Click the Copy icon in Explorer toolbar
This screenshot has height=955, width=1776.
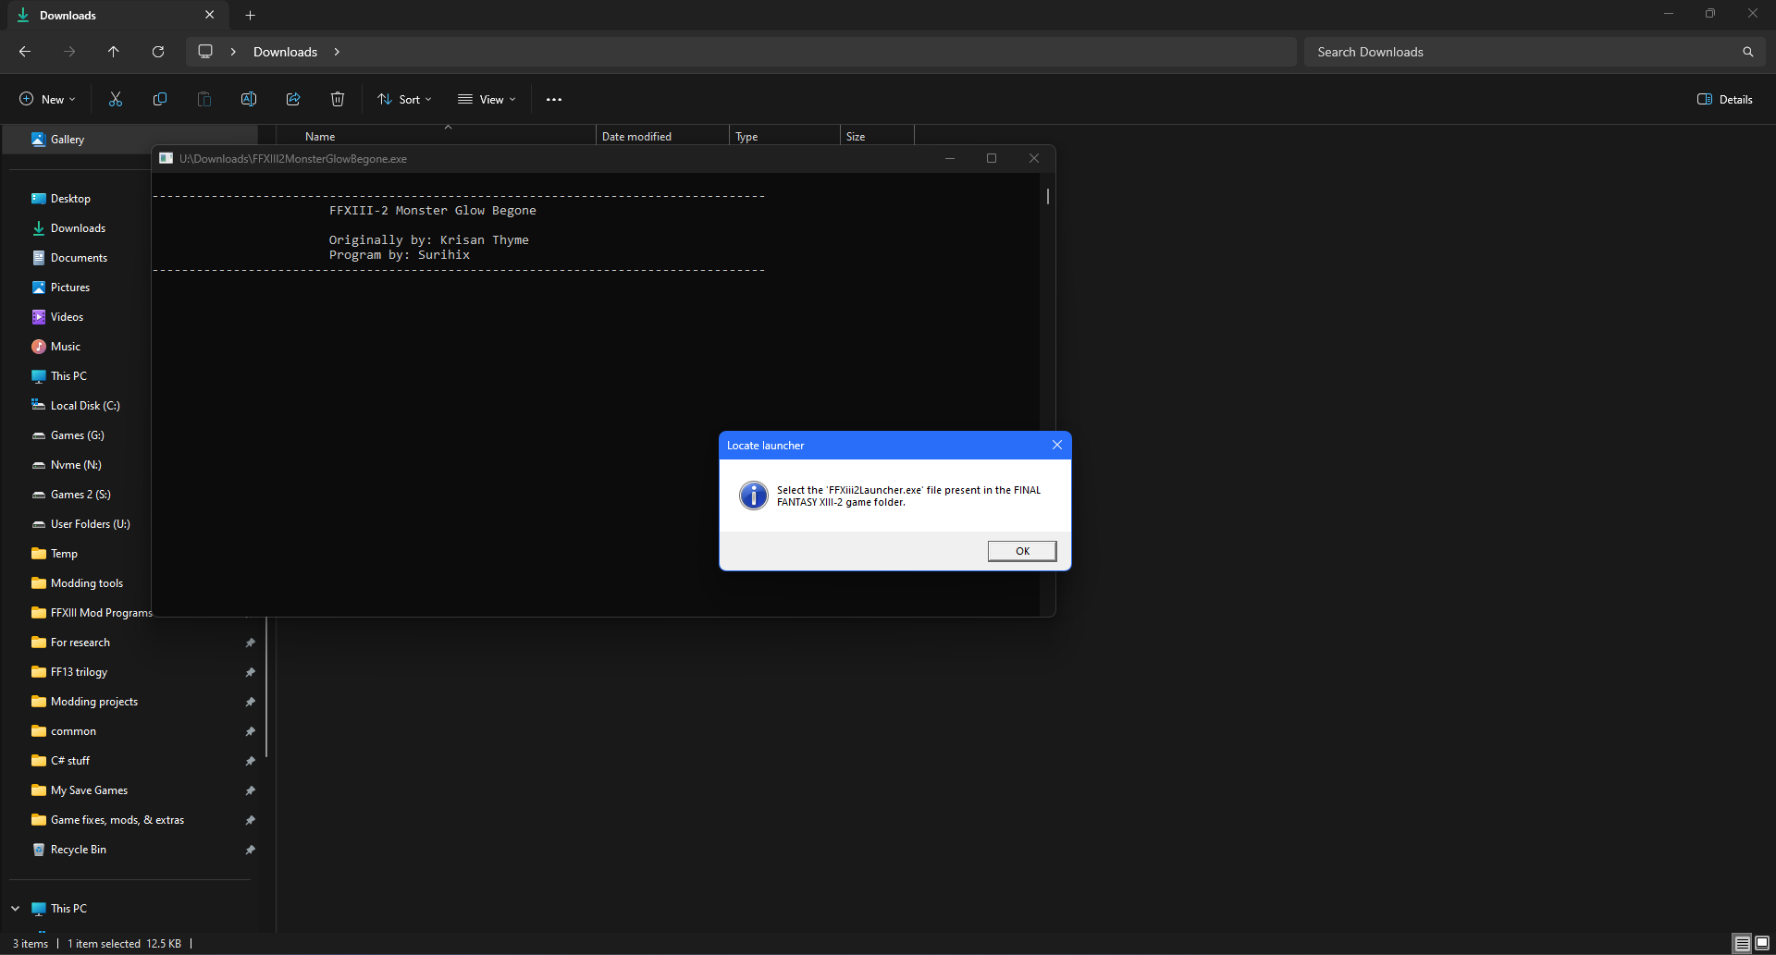(x=160, y=99)
